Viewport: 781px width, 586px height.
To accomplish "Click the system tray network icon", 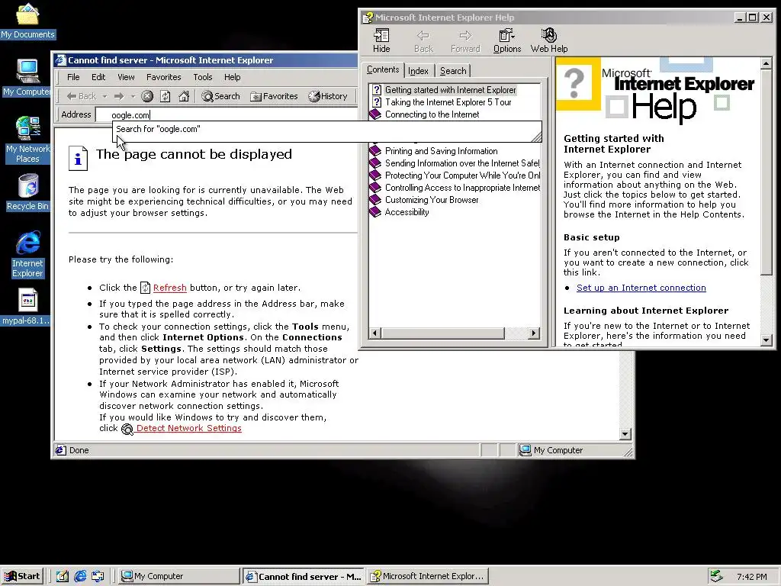I will tap(716, 576).
